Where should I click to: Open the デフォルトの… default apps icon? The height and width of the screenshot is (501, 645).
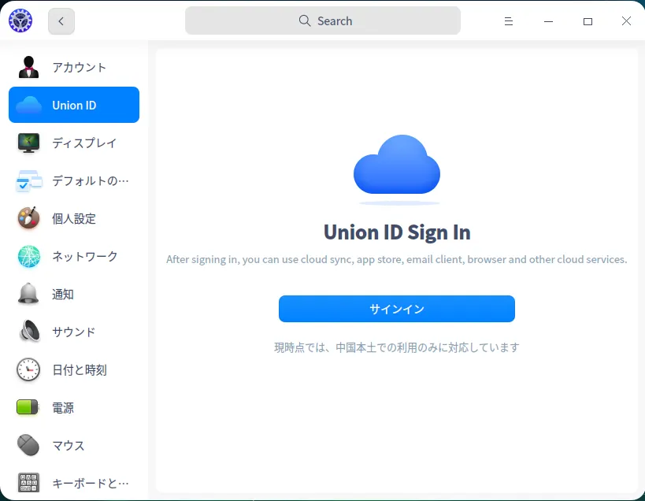pyautogui.click(x=29, y=180)
